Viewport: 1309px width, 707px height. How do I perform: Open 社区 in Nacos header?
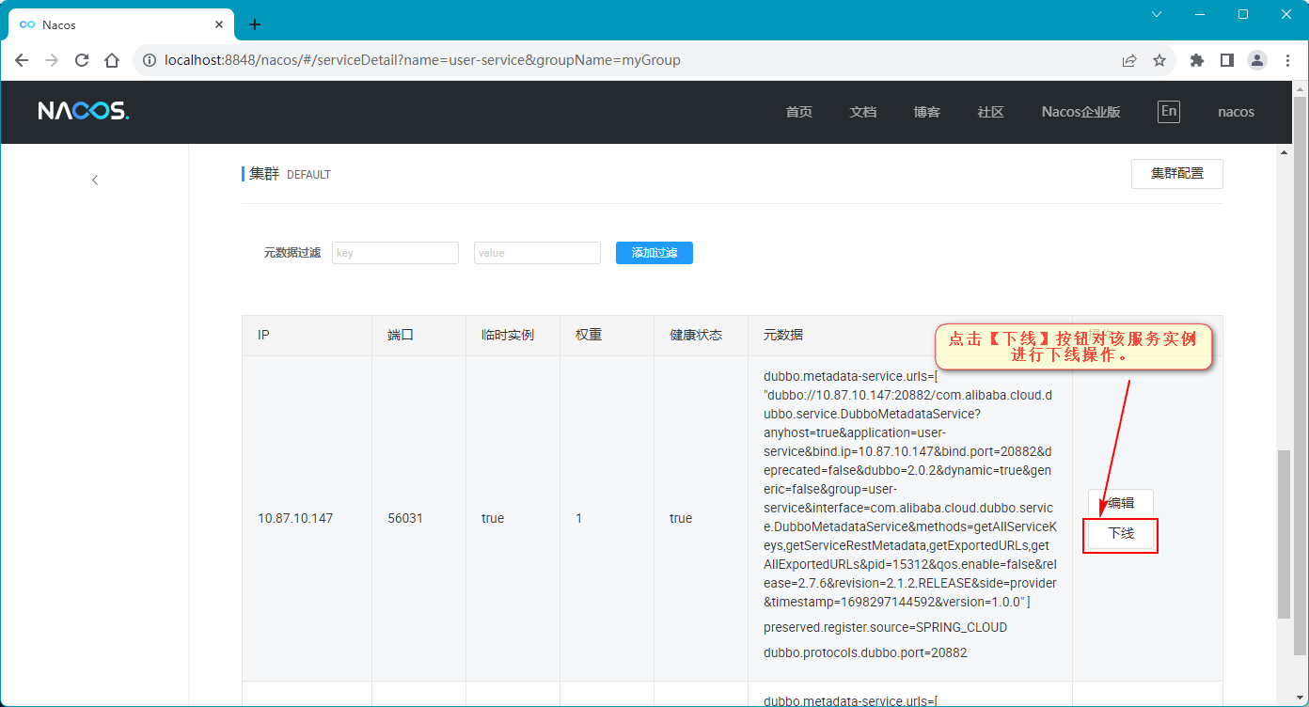coord(991,112)
